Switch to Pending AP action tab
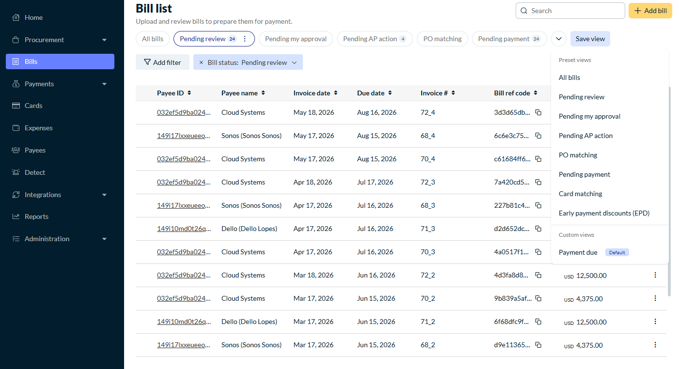The image size is (679, 369). [x=375, y=39]
